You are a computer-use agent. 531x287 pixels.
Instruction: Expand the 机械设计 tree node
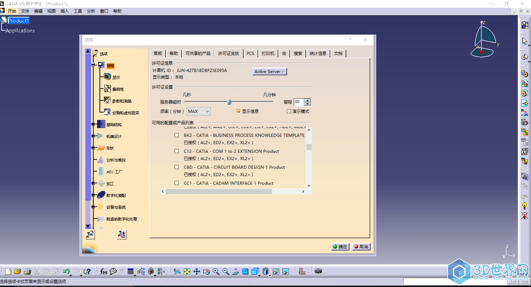[93, 136]
